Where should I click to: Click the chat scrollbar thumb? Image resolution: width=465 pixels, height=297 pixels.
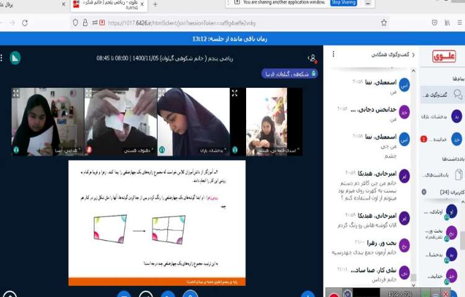click(x=414, y=277)
